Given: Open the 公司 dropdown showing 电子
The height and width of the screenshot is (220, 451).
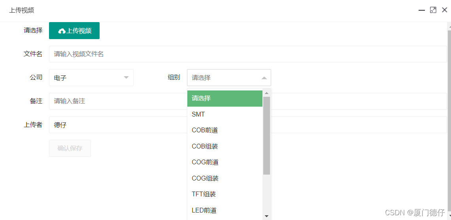Looking at the screenshot, I should point(91,78).
